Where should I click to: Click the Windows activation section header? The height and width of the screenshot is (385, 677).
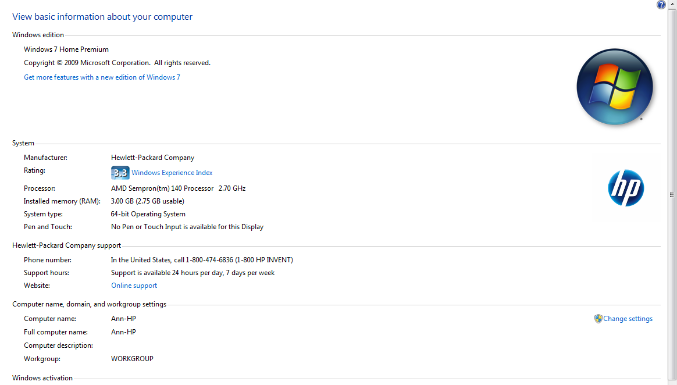42,378
